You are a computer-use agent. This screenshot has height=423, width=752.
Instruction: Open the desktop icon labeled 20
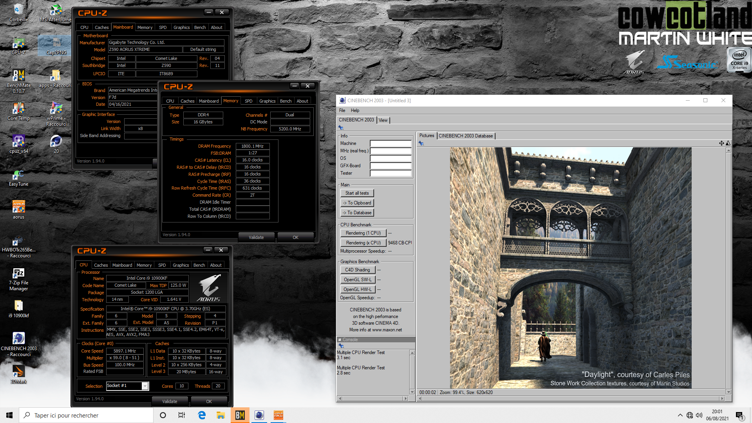coord(56,144)
